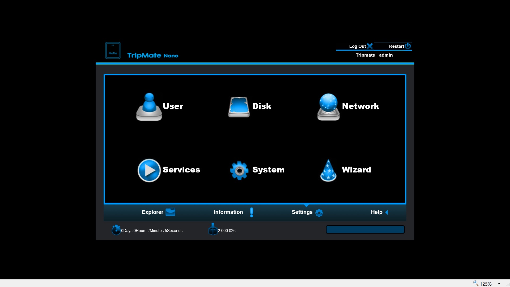
Task: Switch to the Explorer tab
Action: (152, 212)
